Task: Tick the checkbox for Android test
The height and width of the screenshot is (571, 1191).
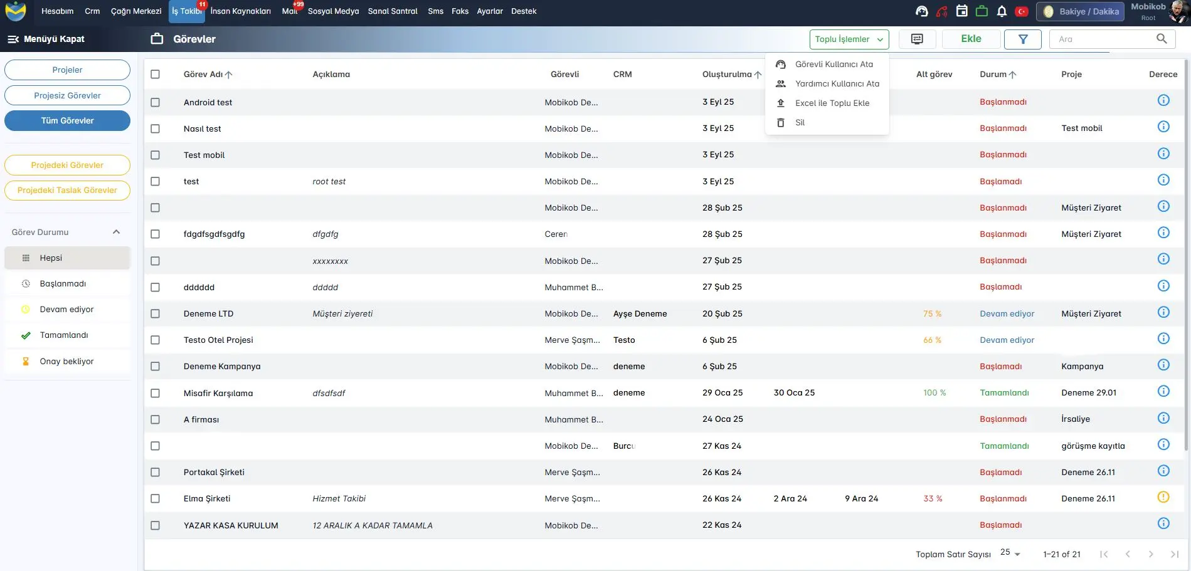Action: [156, 102]
